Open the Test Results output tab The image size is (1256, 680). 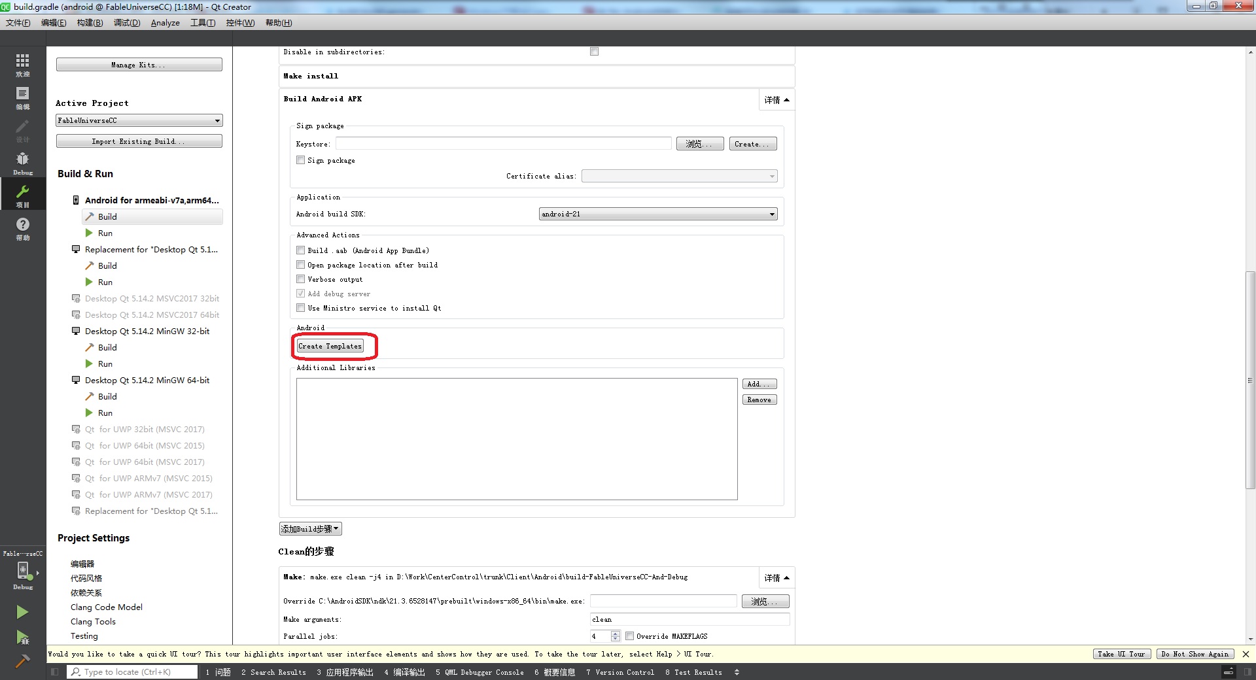coord(693,672)
